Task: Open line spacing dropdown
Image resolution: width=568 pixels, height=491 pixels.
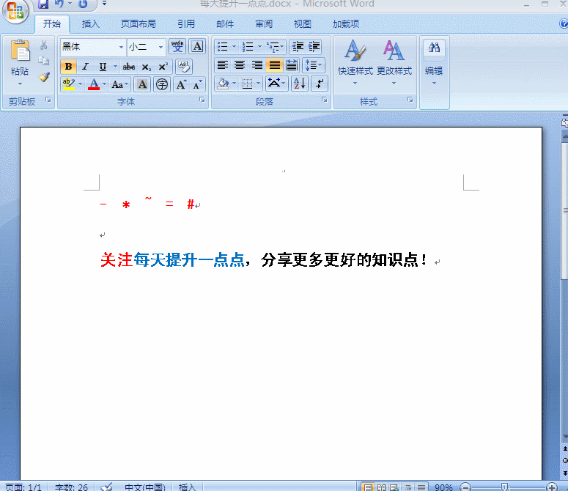Action: (x=314, y=65)
